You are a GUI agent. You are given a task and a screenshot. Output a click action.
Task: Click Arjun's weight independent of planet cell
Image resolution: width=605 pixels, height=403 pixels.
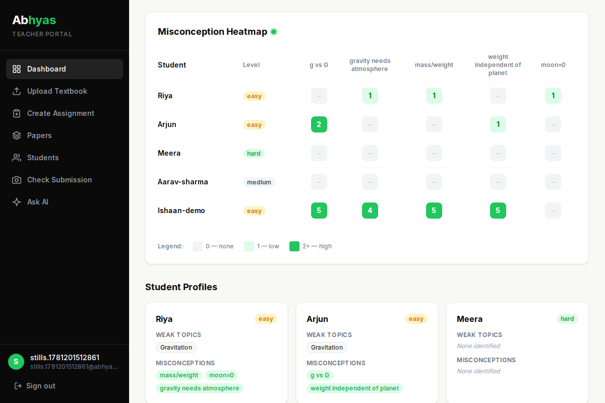498,124
